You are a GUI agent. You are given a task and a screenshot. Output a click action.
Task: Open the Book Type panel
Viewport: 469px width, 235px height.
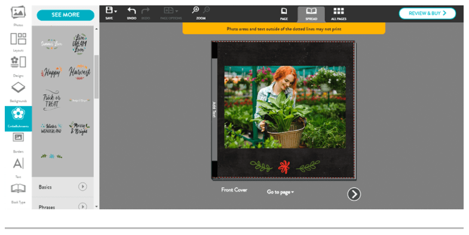pos(18,193)
